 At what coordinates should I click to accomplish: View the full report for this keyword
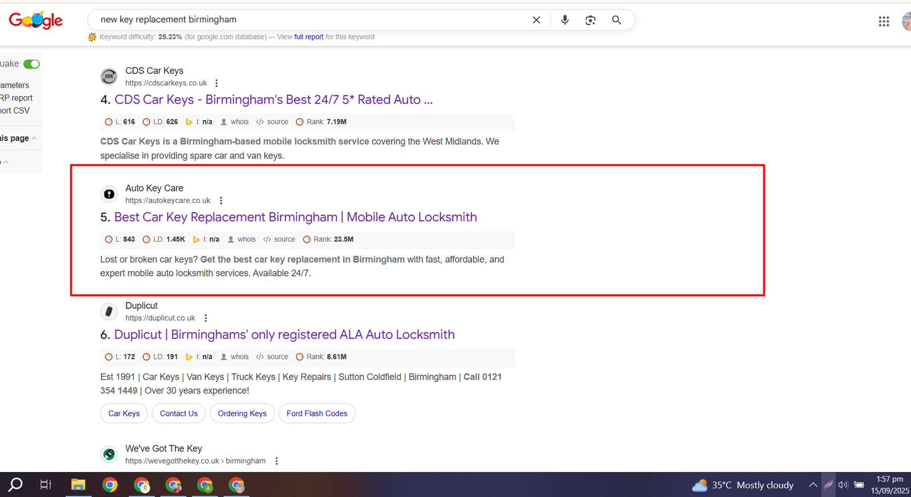[309, 37]
